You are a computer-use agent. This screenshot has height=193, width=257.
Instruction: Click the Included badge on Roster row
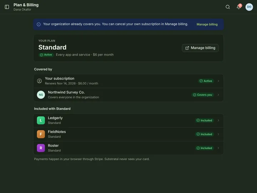(205, 148)
